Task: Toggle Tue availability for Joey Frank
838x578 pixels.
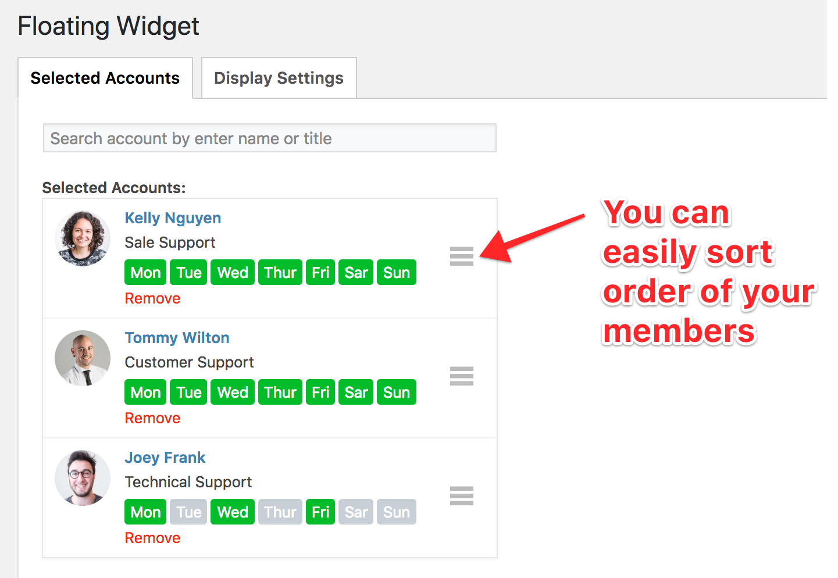Action: (189, 512)
